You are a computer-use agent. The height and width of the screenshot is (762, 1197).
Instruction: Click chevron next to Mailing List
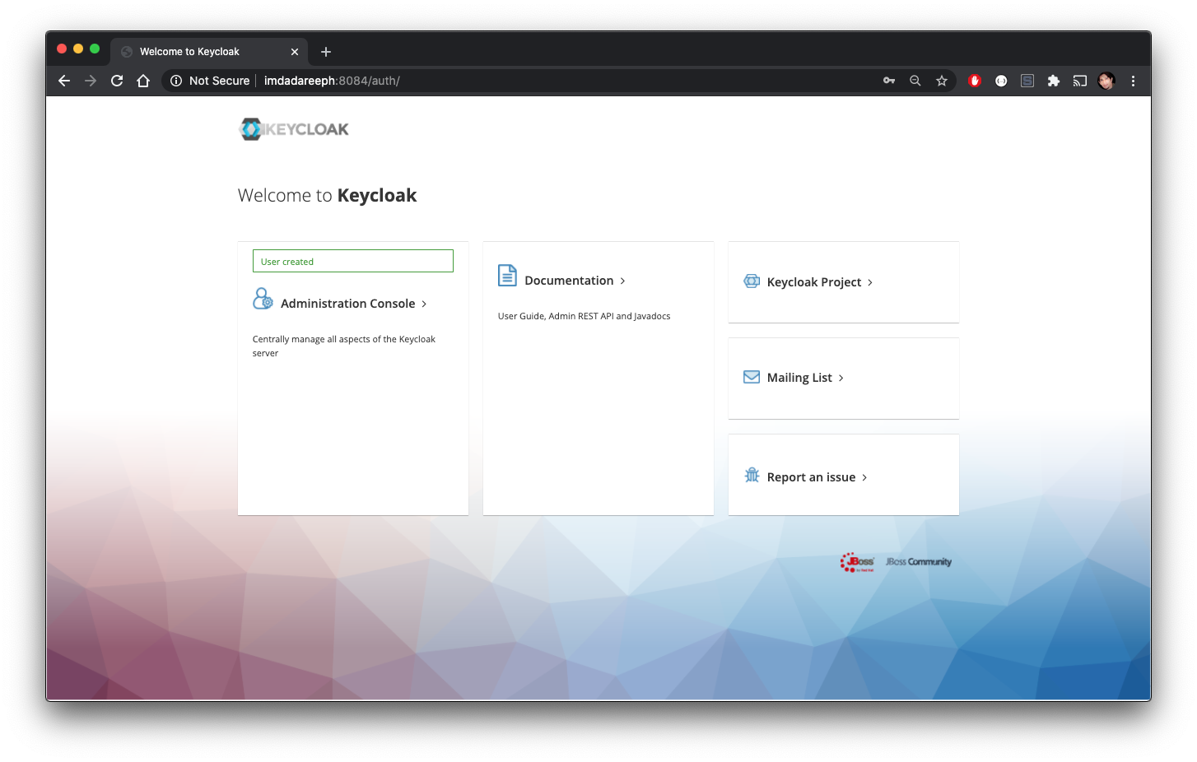coord(841,378)
